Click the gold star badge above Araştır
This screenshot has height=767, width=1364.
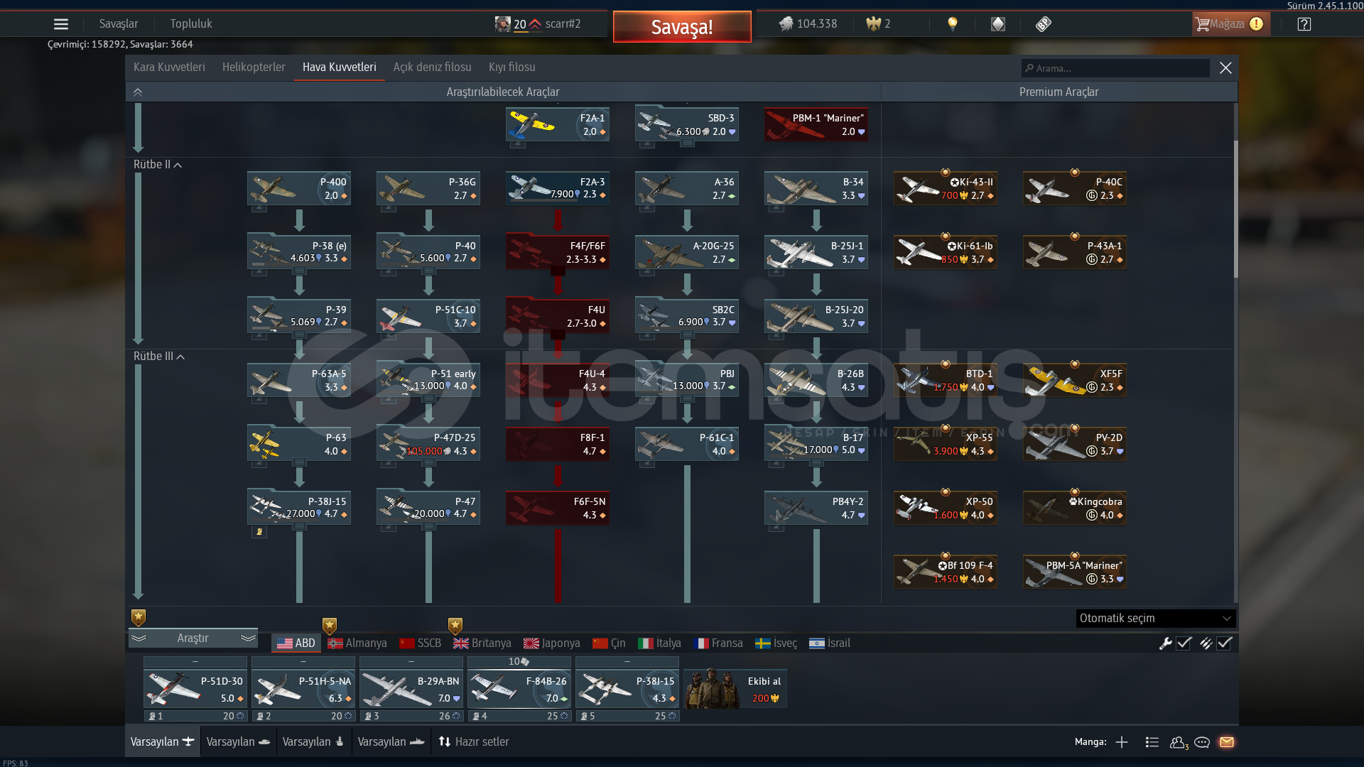click(139, 617)
